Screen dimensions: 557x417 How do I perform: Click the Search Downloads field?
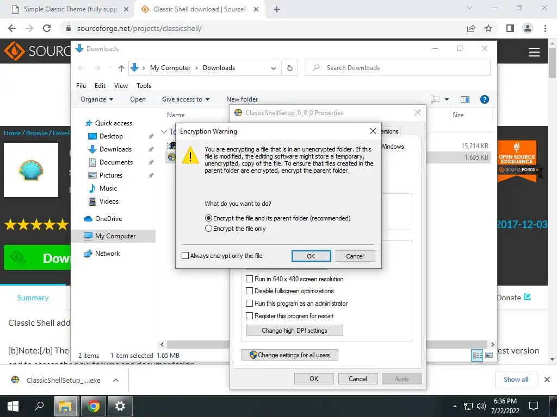click(398, 68)
